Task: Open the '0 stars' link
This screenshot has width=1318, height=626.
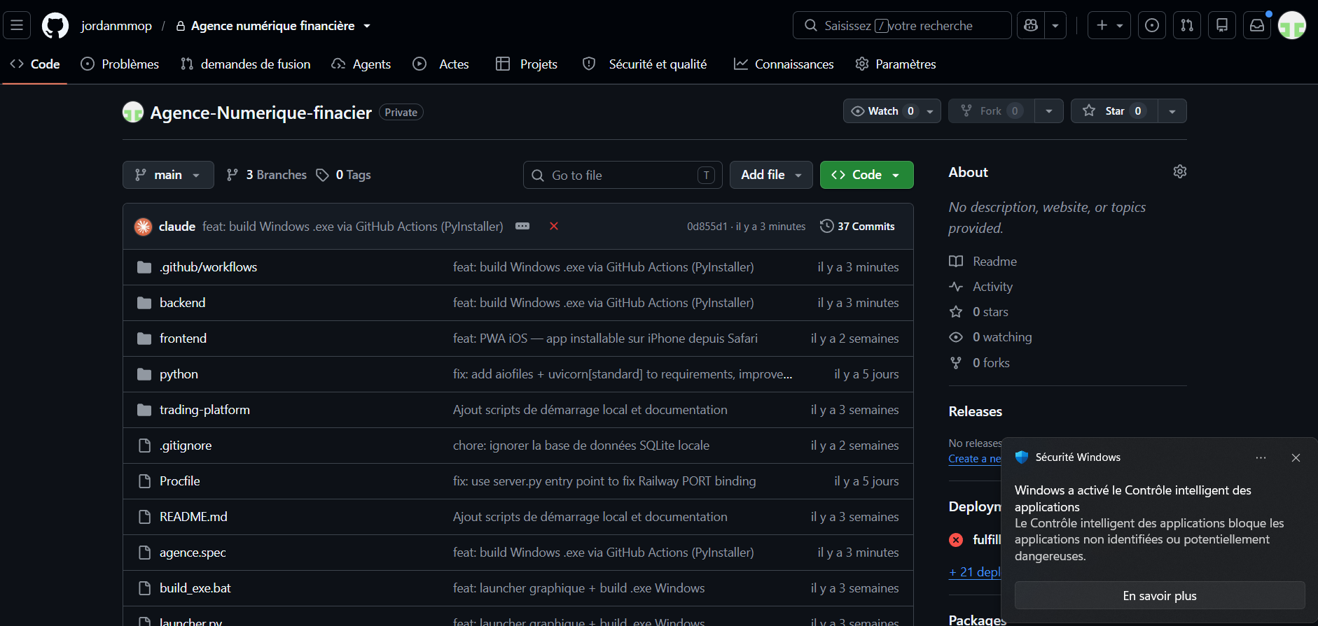Action: click(x=978, y=312)
